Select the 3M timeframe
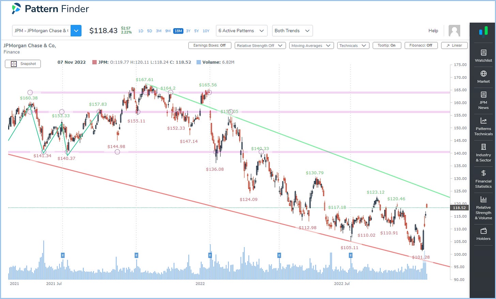The height and width of the screenshot is (299, 496). pyautogui.click(x=159, y=31)
